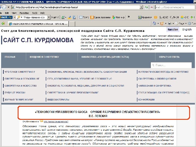Open a new blank tab
The image size is (196, 147).
72,24
